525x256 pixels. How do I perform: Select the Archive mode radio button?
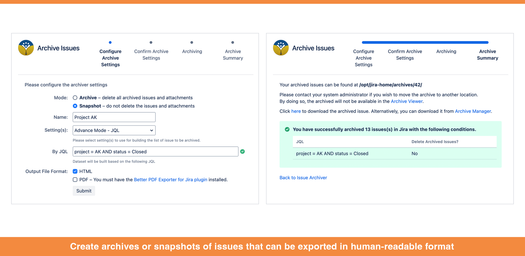[x=75, y=98]
